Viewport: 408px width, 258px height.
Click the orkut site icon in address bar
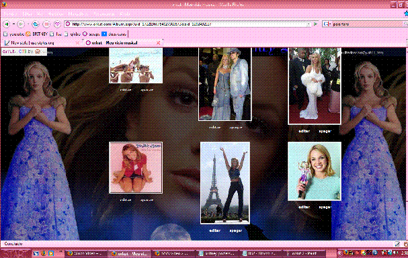[68, 24]
